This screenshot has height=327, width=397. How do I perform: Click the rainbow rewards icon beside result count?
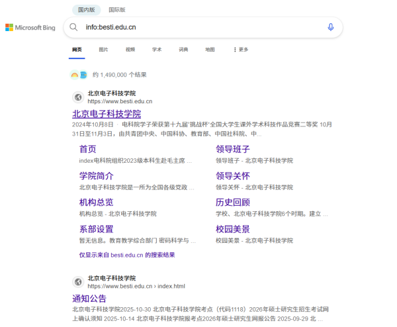74,75
